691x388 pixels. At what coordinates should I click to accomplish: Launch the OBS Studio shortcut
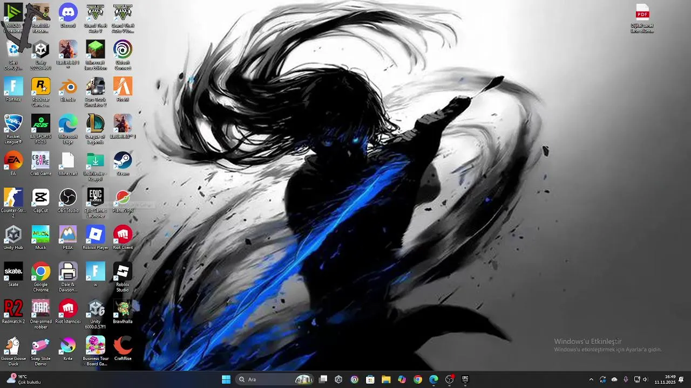68,200
